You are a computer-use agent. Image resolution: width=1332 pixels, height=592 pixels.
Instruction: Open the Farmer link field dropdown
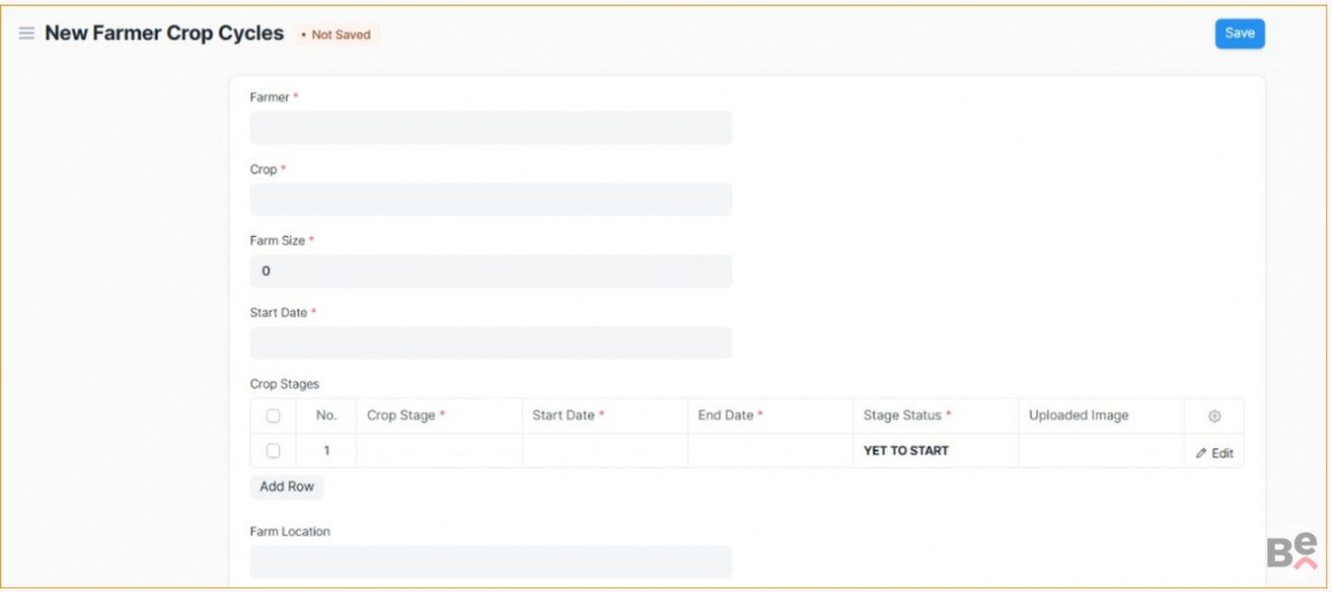490,128
